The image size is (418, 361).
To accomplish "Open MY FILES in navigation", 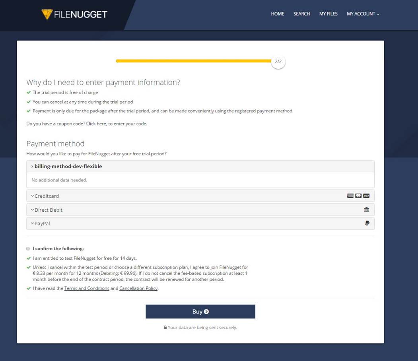I will coord(329,14).
